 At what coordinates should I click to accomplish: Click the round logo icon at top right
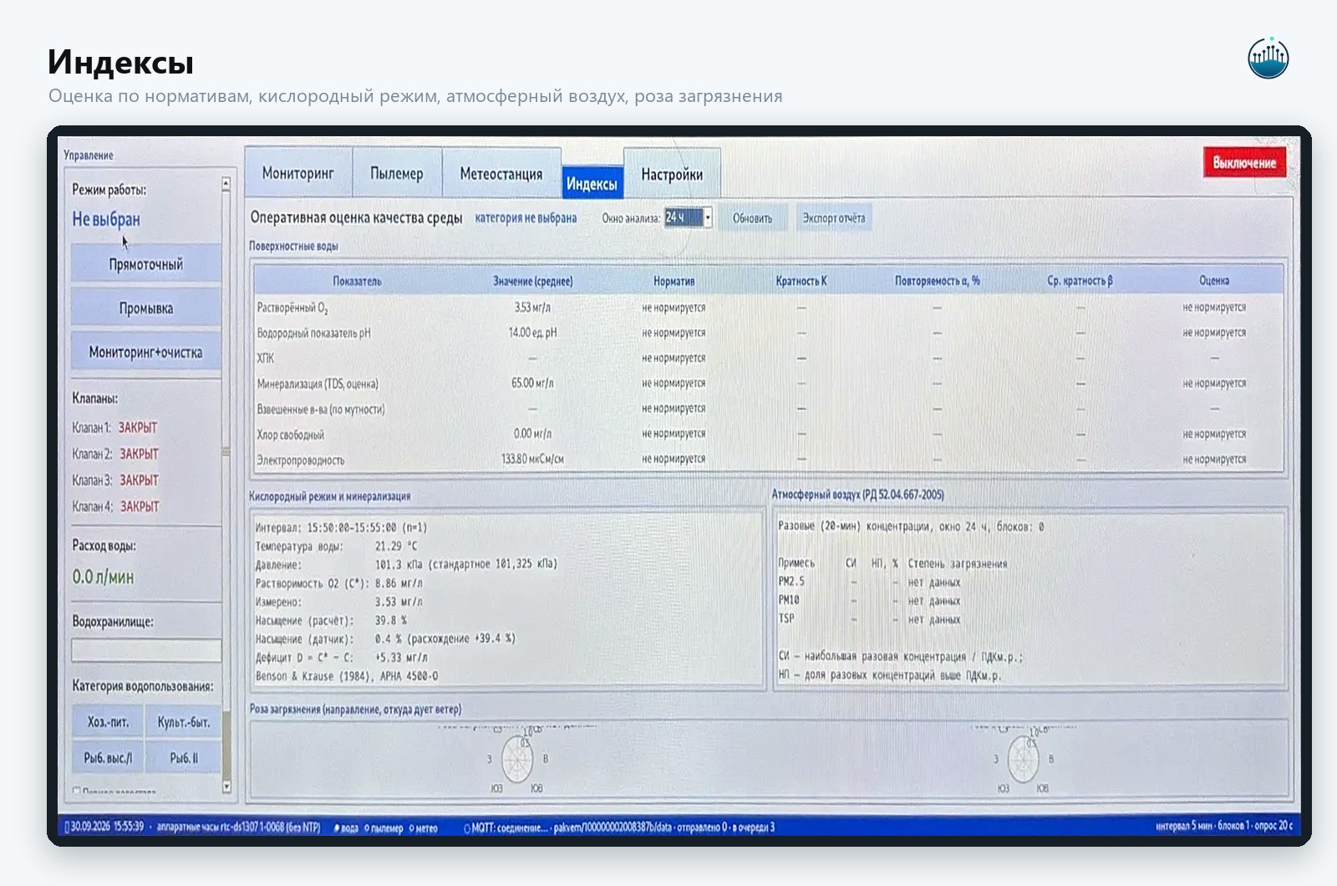coord(1268,59)
